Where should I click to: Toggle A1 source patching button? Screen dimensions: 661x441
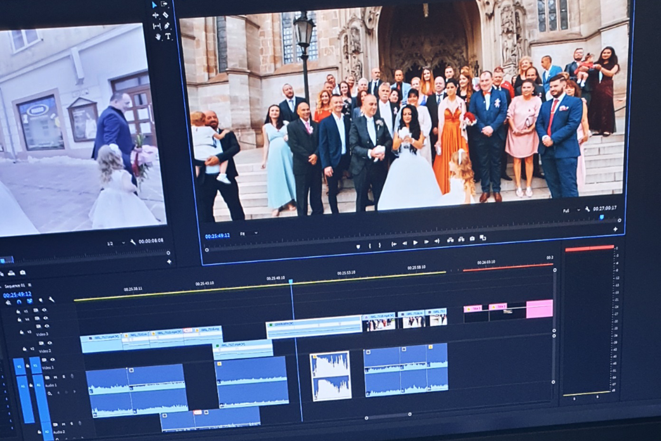point(25,399)
